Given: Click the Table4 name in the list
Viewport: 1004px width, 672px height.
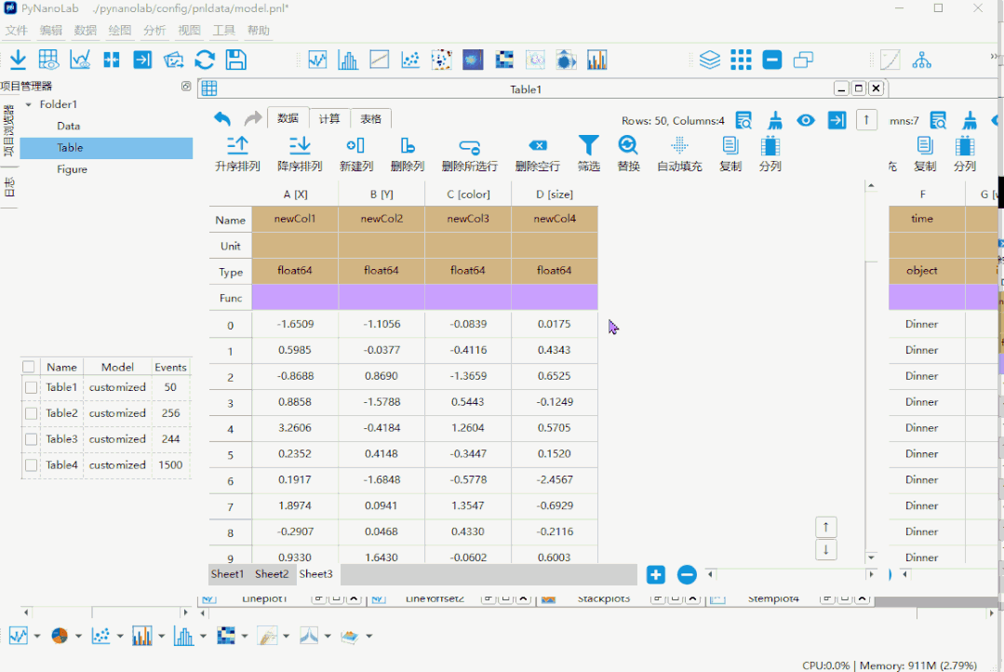Looking at the screenshot, I should (x=61, y=465).
